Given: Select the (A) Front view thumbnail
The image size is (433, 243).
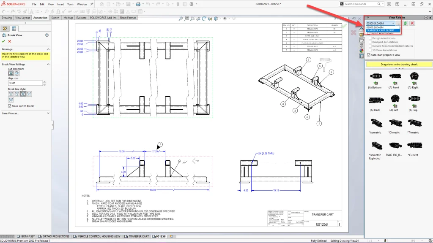Looking at the screenshot, I should coord(395,76).
